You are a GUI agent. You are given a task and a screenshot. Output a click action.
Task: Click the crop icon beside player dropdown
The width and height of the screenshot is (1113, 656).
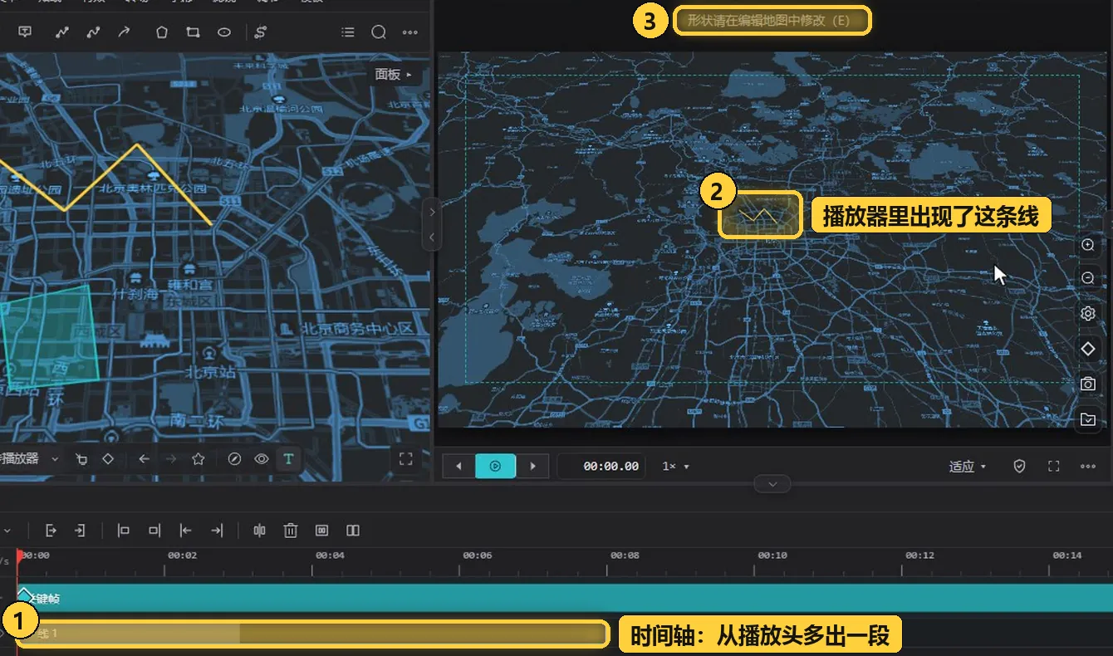coord(81,459)
